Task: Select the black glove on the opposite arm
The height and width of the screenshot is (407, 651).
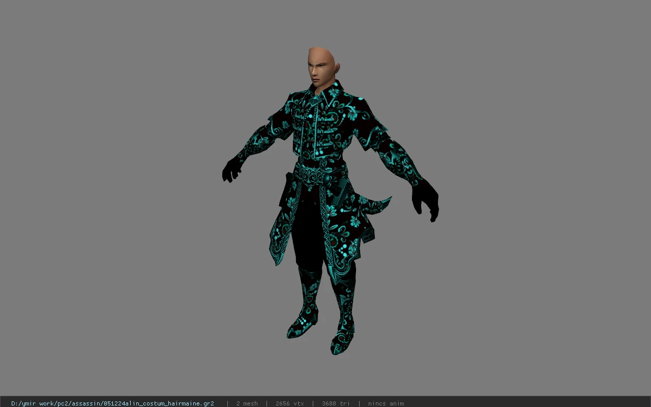Action: (232, 169)
